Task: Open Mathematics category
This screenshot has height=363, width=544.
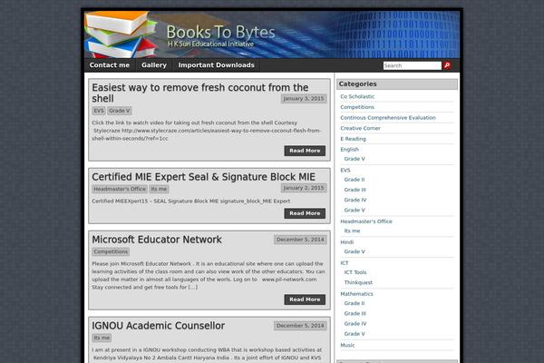Action: [356, 294]
